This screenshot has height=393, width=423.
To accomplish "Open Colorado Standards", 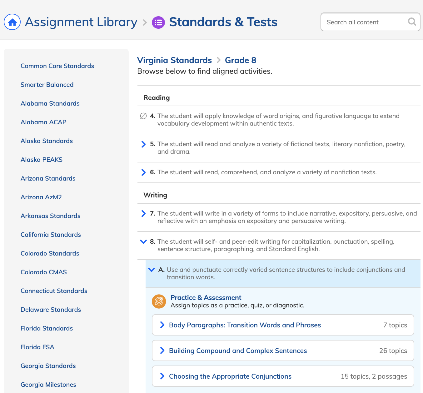I will (50, 253).
